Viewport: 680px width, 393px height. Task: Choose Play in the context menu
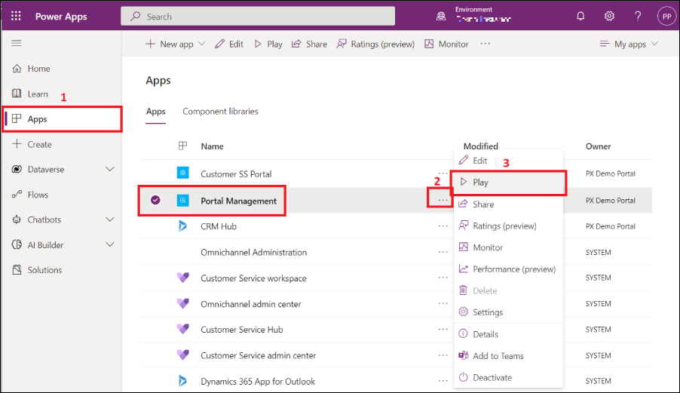(508, 183)
